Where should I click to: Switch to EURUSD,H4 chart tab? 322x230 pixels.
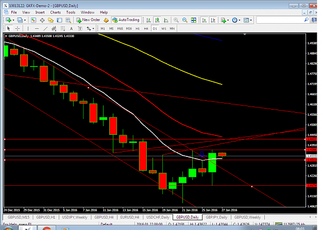[x=130, y=217]
